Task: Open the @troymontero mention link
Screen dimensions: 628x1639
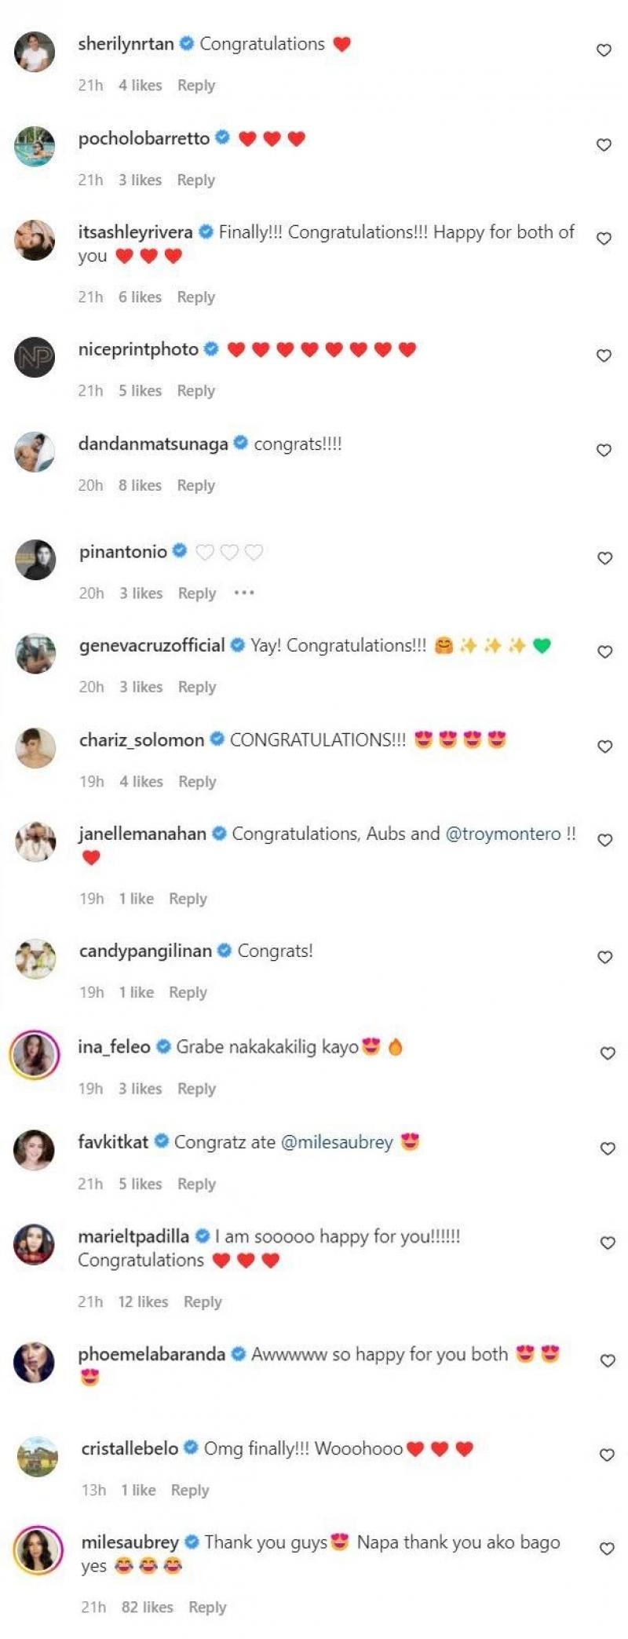Action: point(503,834)
